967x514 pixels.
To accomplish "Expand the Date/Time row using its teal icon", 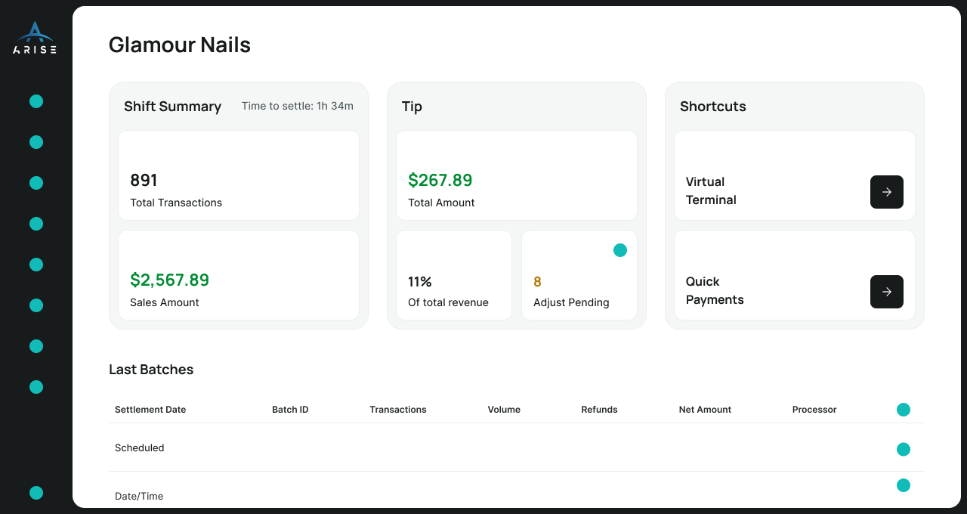I will 904,485.
